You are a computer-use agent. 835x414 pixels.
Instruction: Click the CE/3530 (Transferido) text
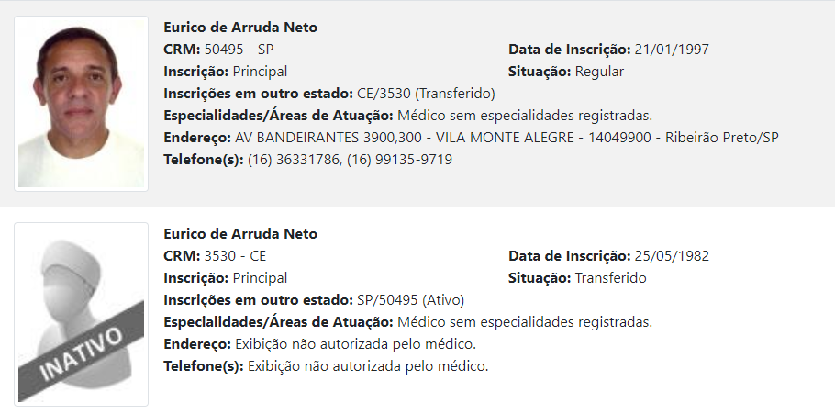[426, 94]
